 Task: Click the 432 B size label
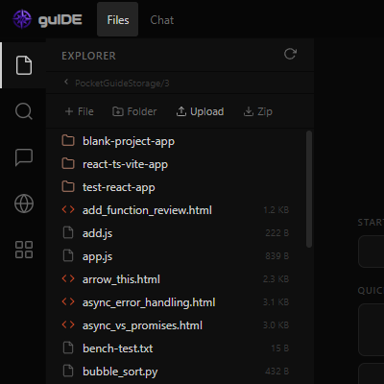point(277,372)
